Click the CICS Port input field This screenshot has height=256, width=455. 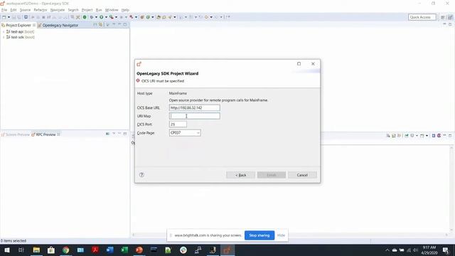pos(178,124)
